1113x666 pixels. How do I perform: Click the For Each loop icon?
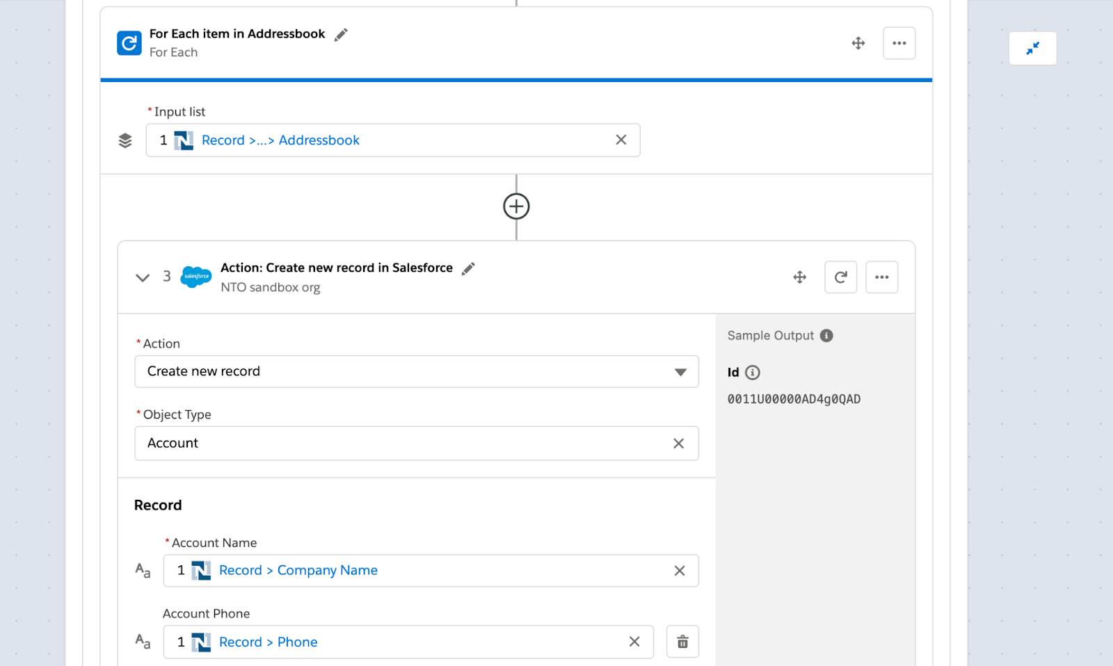[x=129, y=42]
